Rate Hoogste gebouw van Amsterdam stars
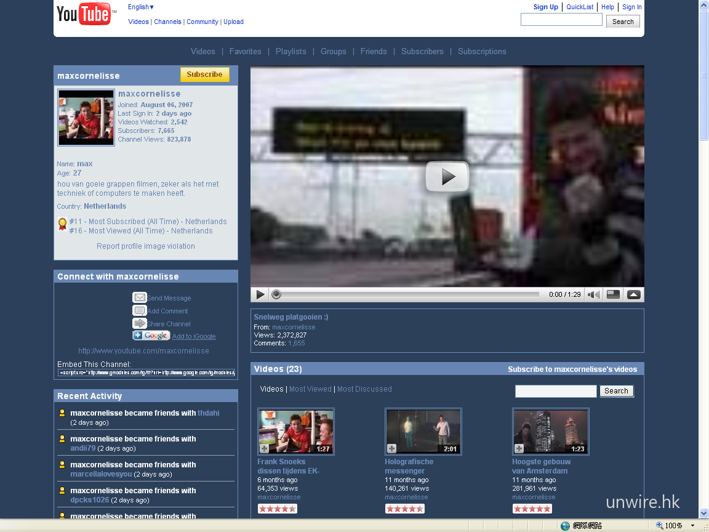The width and height of the screenshot is (709, 532). click(x=532, y=509)
